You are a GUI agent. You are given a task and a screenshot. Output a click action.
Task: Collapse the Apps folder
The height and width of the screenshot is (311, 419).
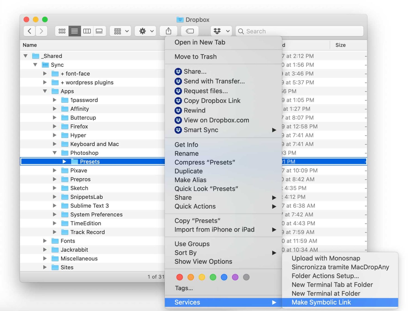[45, 91]
